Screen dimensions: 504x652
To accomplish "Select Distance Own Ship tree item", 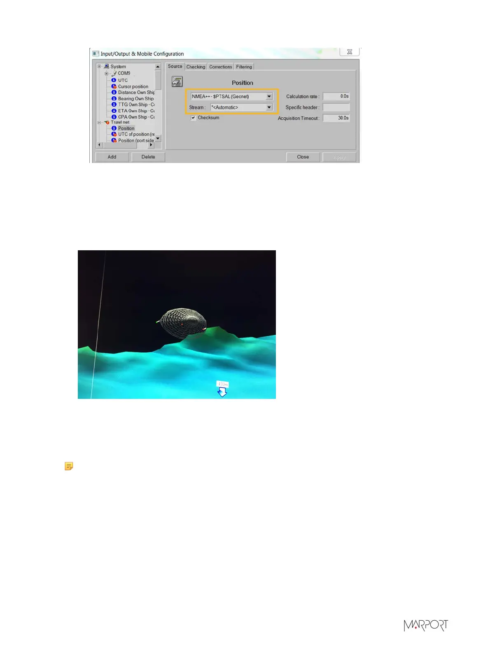I will coord(136,92).
